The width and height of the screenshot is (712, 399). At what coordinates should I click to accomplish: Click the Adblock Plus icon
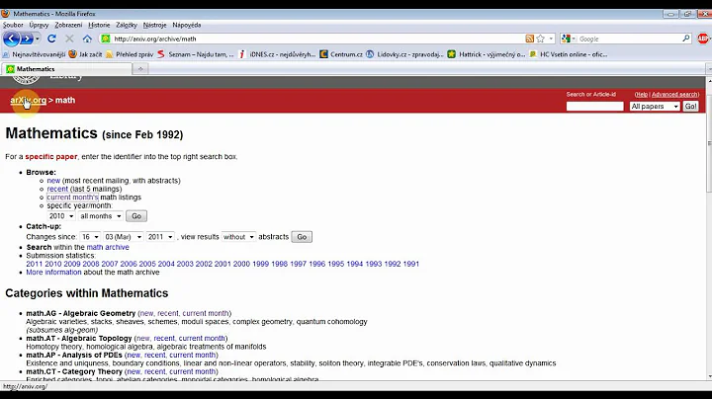point(702,39)
